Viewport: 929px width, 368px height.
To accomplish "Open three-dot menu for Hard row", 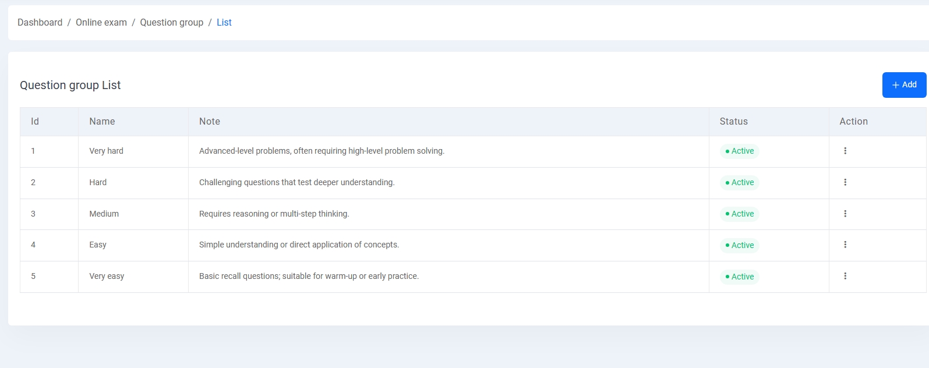I will coord(845,182).
